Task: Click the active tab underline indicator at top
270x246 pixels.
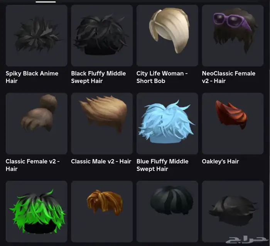Action: click(46, 2)
